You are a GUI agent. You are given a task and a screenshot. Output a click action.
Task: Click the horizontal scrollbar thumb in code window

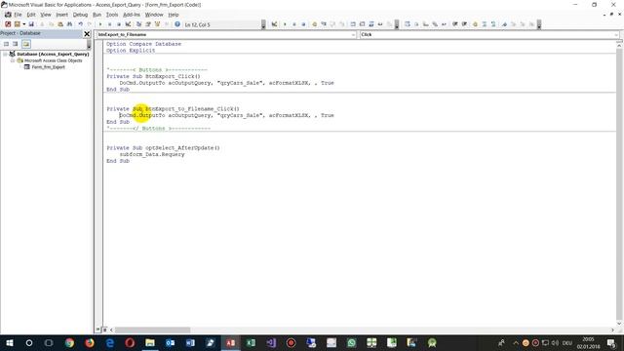click(x=152, y=330)
